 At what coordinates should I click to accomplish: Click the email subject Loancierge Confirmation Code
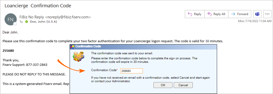pyautogui.click(x=38, y=6)
